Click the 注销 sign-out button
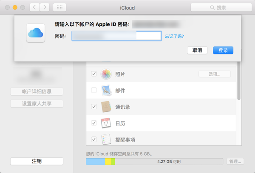255x173 pixels. (x=37, y=162)
